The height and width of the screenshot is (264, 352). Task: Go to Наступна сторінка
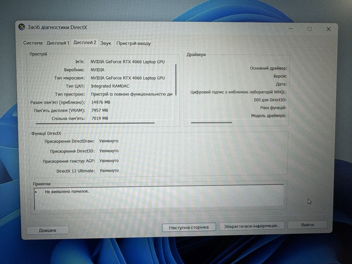click(x=189, y=227)
